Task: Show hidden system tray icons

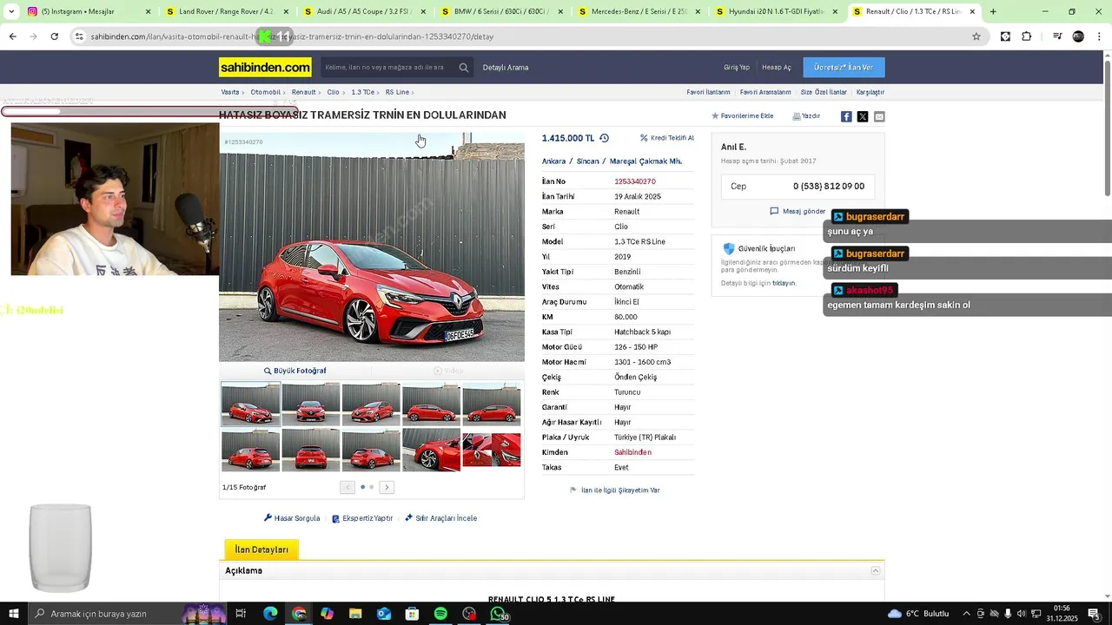Action: click(967, 614)
